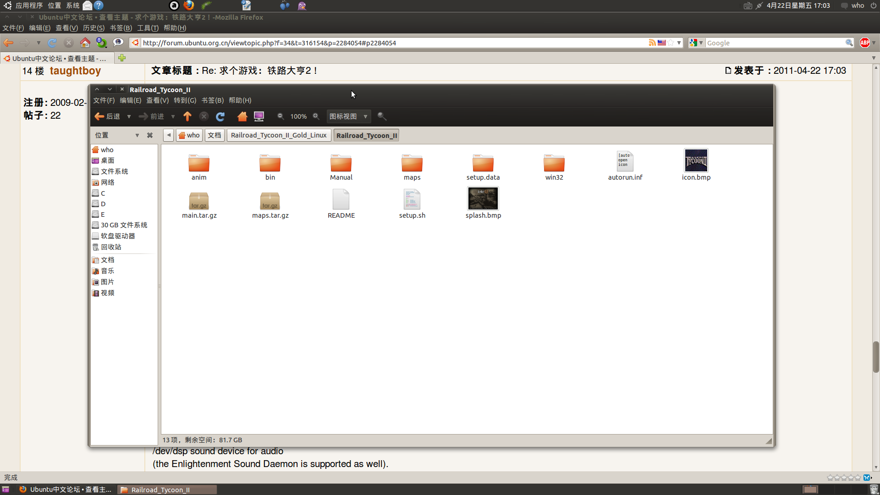Open the Nautilus 文件(F) menu
This screenshot has width=880, height=495.
[104, 100]
